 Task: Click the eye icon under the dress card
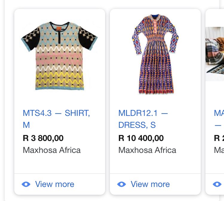(122, 184)
